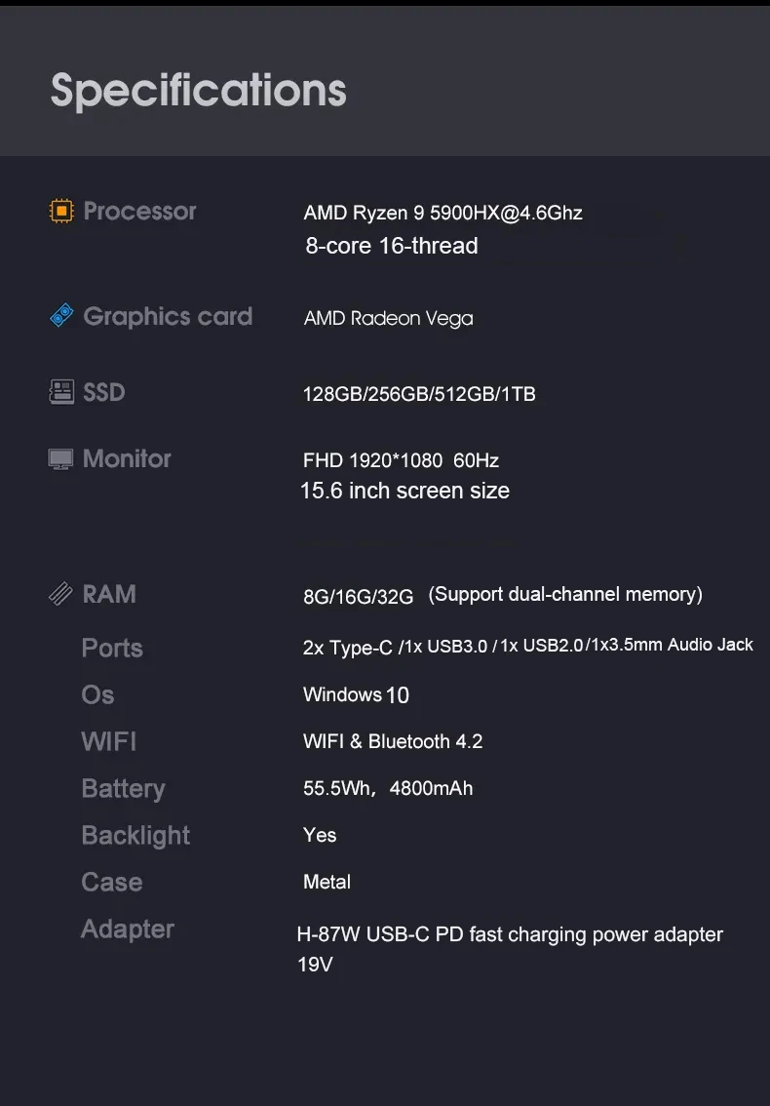Click the 128GB/256GB/512GB/1TB storage text
The width and height of the screenshot is (770, 1106).
[x=419, y=394]
